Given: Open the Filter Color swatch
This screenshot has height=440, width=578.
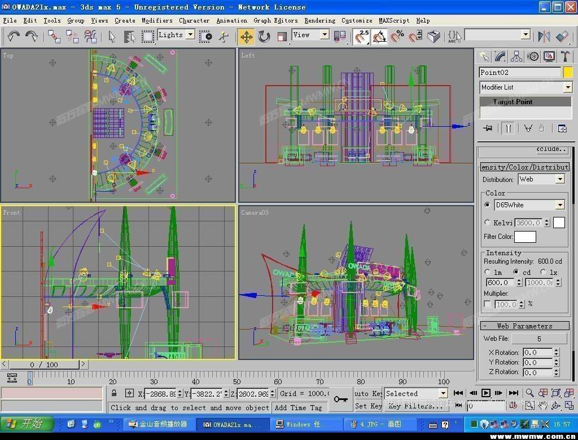Looking at the screenshot, I should [525, 237].
